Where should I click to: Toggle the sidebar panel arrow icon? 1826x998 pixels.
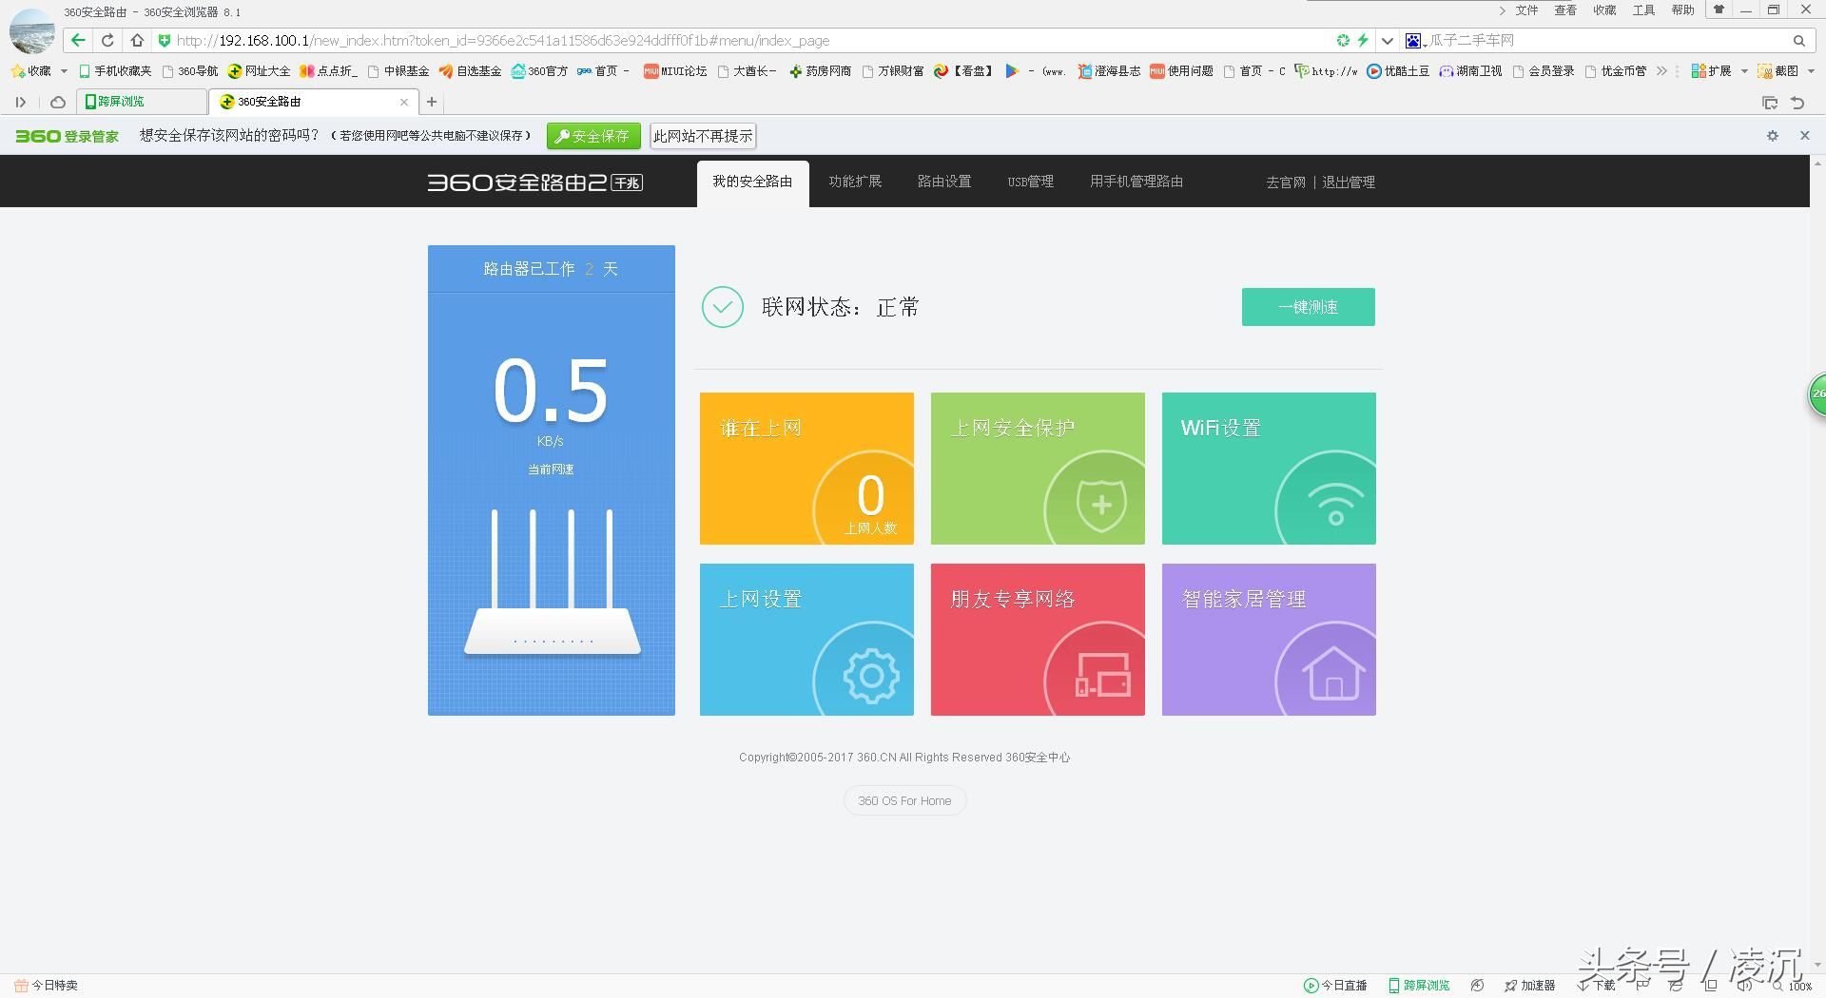point(20,102)
